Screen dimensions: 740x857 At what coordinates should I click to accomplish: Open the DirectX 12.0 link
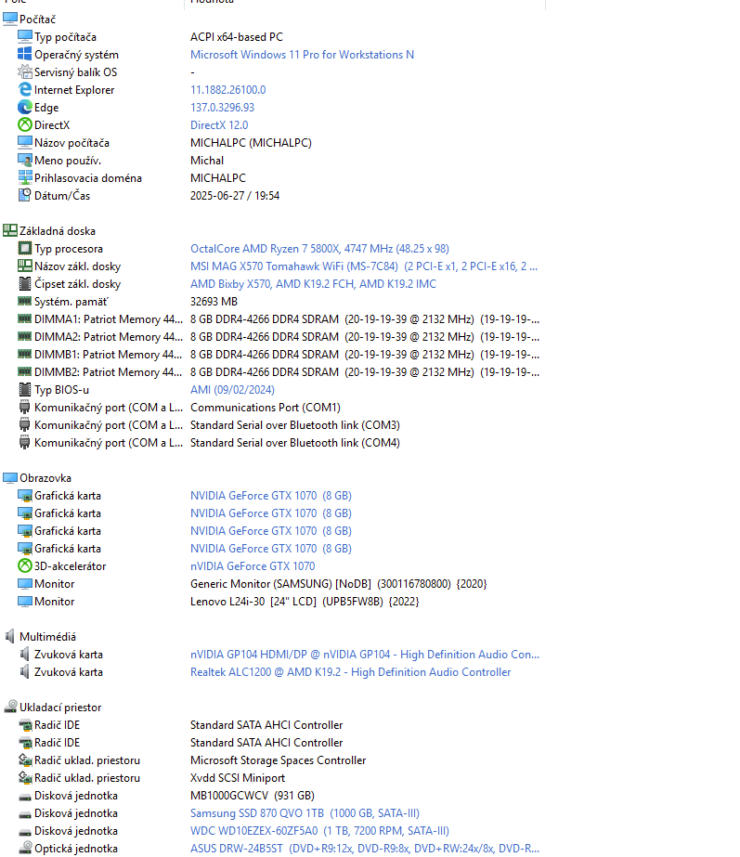click(219, 125)
